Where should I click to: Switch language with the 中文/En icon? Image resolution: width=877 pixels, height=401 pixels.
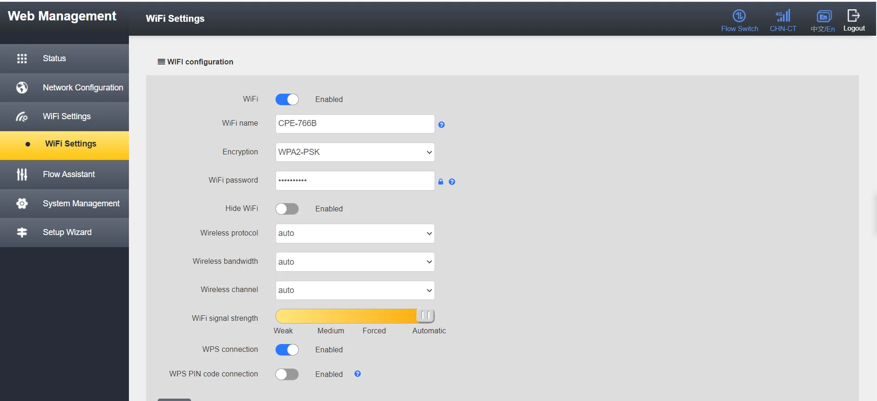tap(823, 17)
